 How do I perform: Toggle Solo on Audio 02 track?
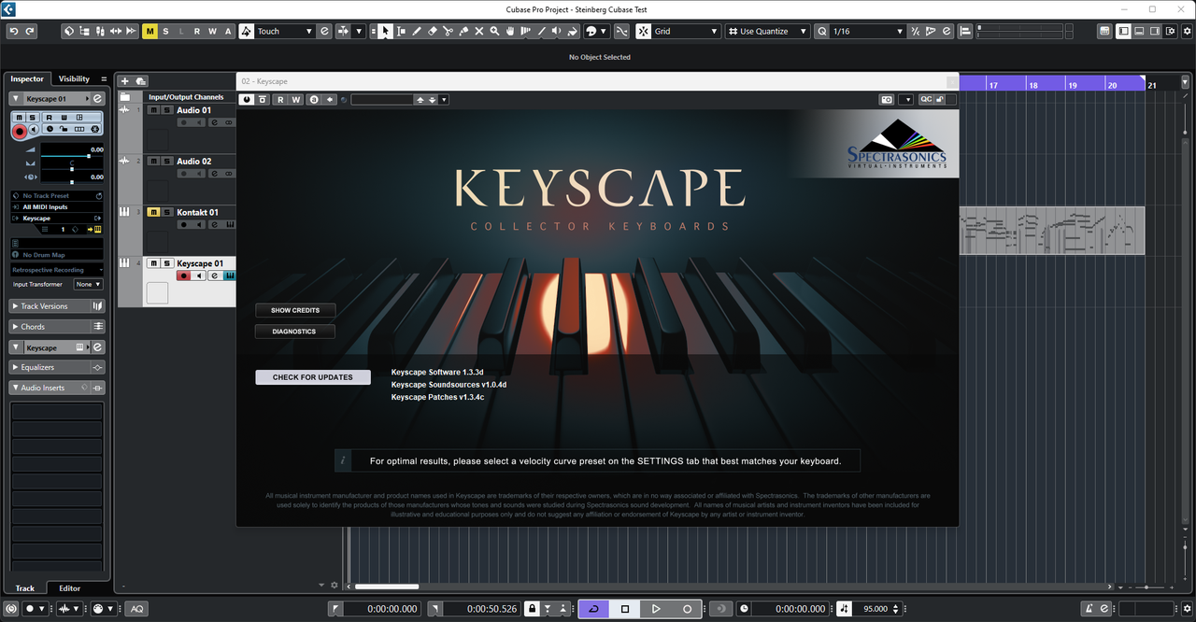(x=166, y=162)
